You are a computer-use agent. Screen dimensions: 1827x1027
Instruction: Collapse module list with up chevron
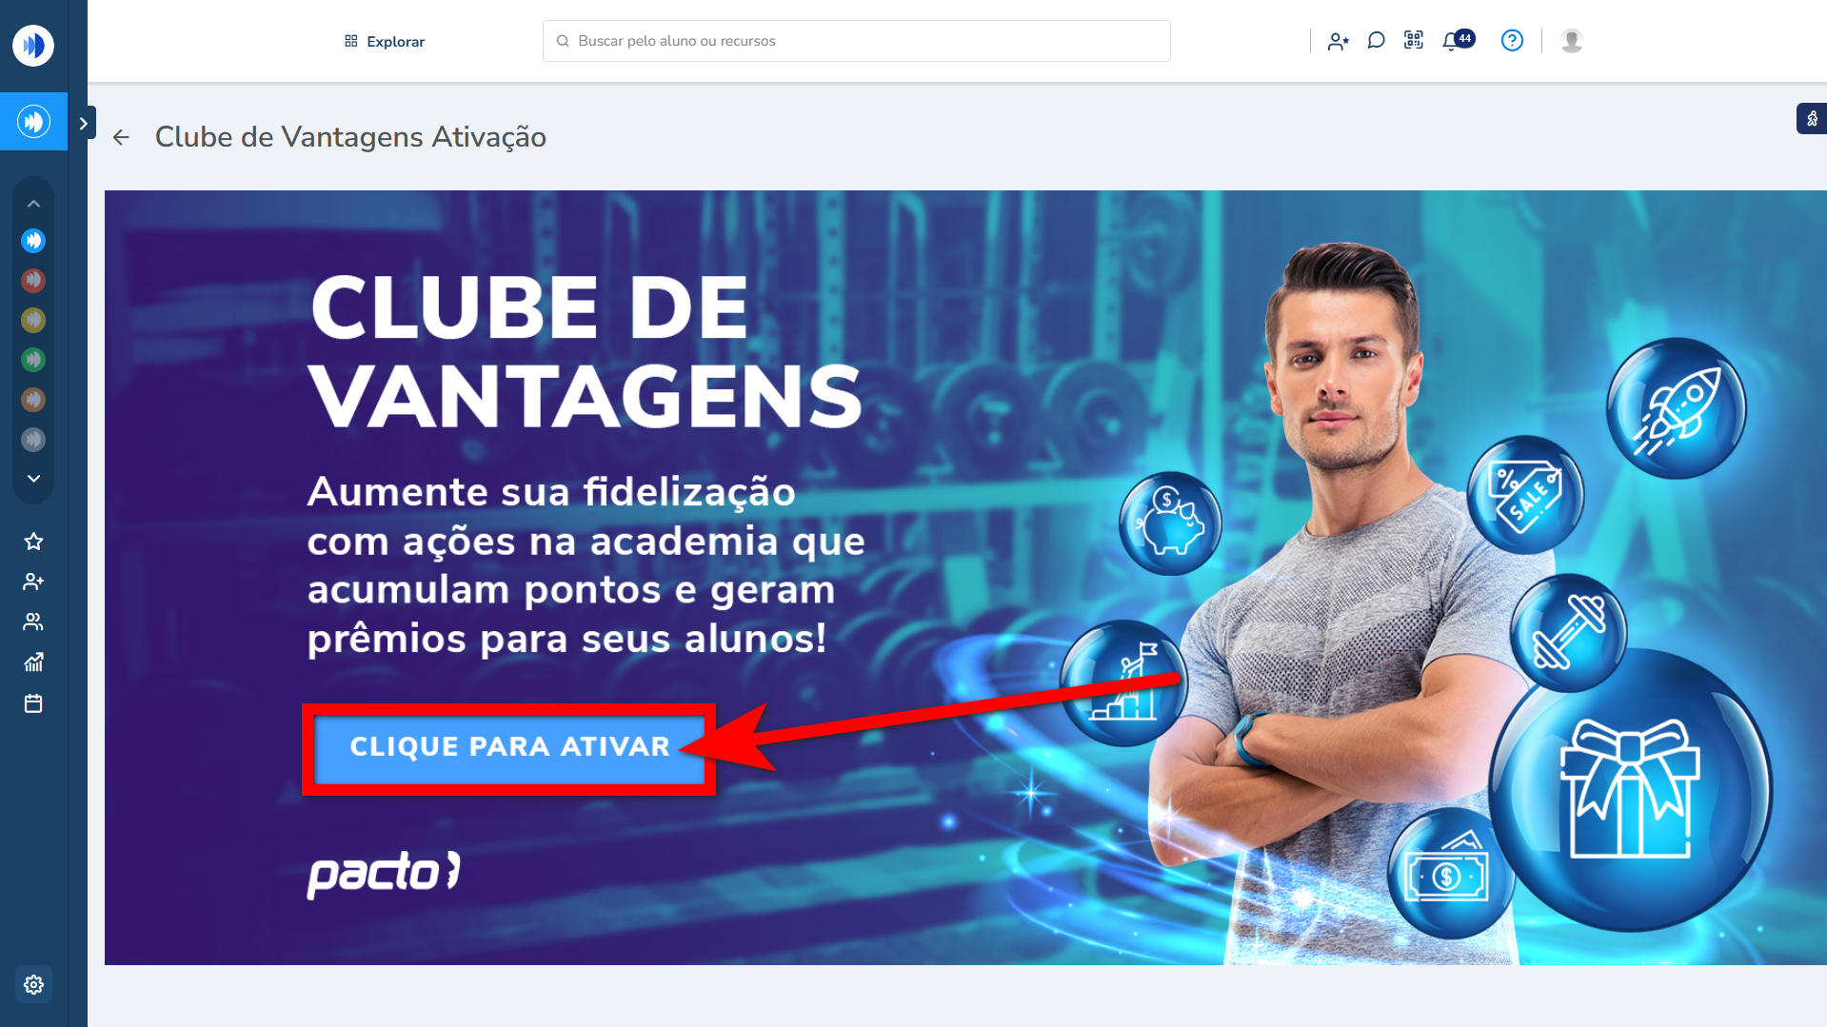pyautogui.click(x=33, y=204)
